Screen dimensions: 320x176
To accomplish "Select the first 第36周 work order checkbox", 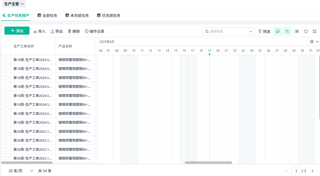I will click(x=6, y=131).
